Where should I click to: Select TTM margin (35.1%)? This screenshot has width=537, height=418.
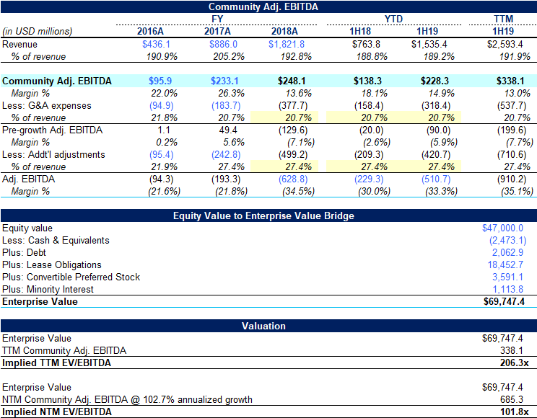point(517,192)
